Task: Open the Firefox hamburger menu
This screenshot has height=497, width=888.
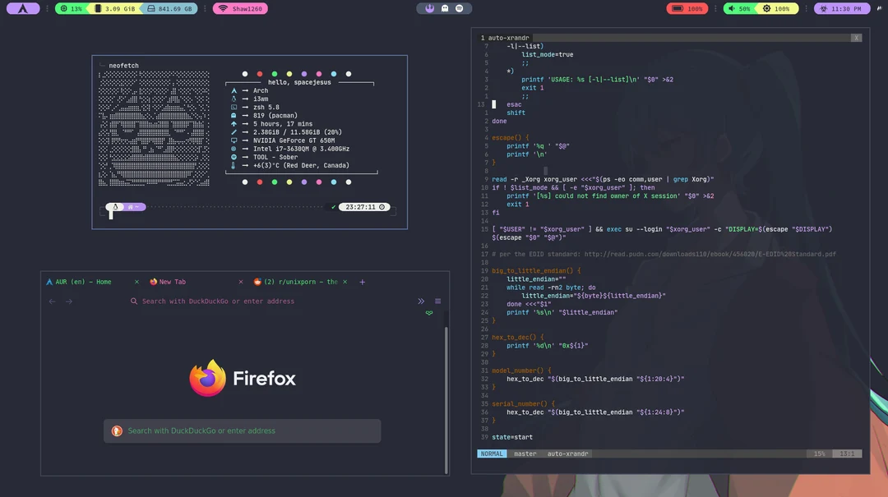Action: pyautogui.click(x=438, y=301)
